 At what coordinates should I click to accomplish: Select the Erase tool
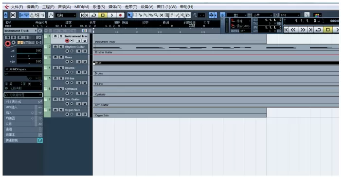click(151, 15)
